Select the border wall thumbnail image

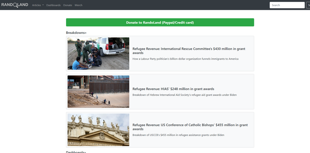98,92
